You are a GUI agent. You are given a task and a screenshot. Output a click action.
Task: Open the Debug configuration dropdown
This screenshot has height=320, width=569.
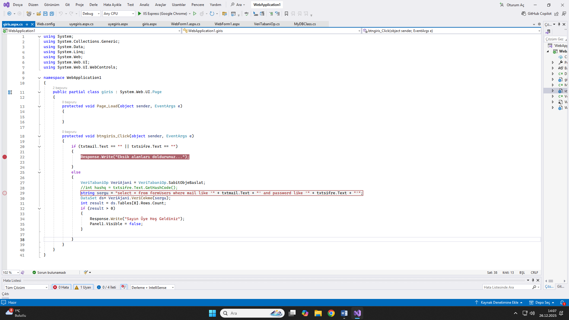(91, 14)
